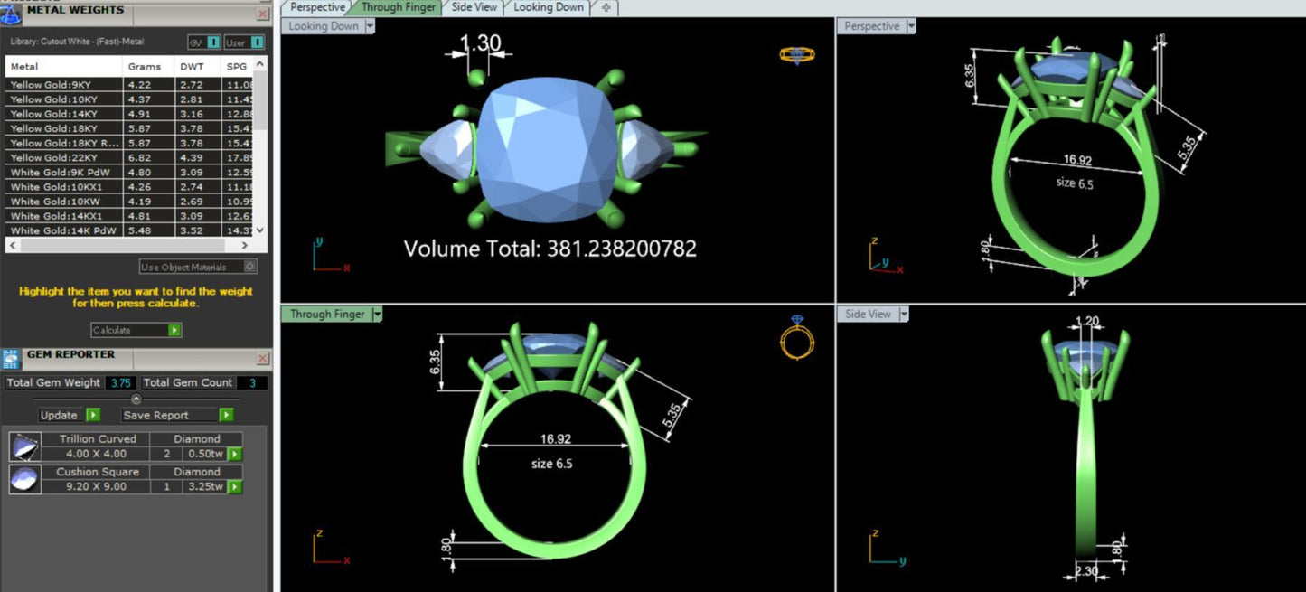The height and width of the screenshot is (592, 1306).
Task: Click the green arrow next to Calculate
Action: pyautogui.click(x=175, y=330)
